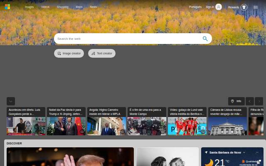This screenshot has width=266, height=166.
Task: Open the Info location button
Action: (x=236, y=101)
